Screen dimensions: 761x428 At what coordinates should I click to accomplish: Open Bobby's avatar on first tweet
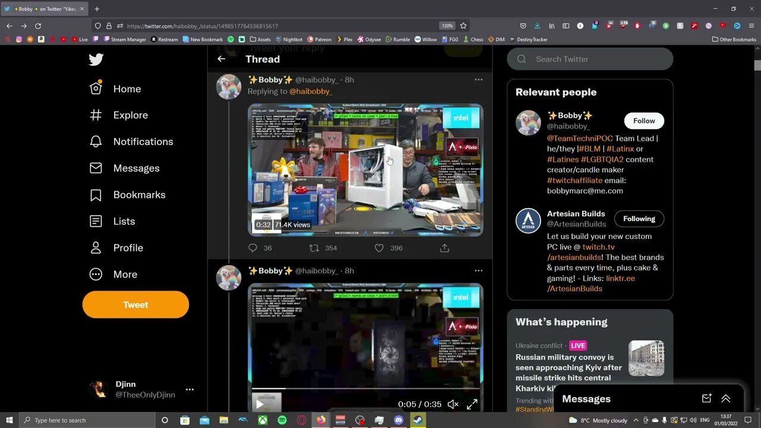[228, 87]
